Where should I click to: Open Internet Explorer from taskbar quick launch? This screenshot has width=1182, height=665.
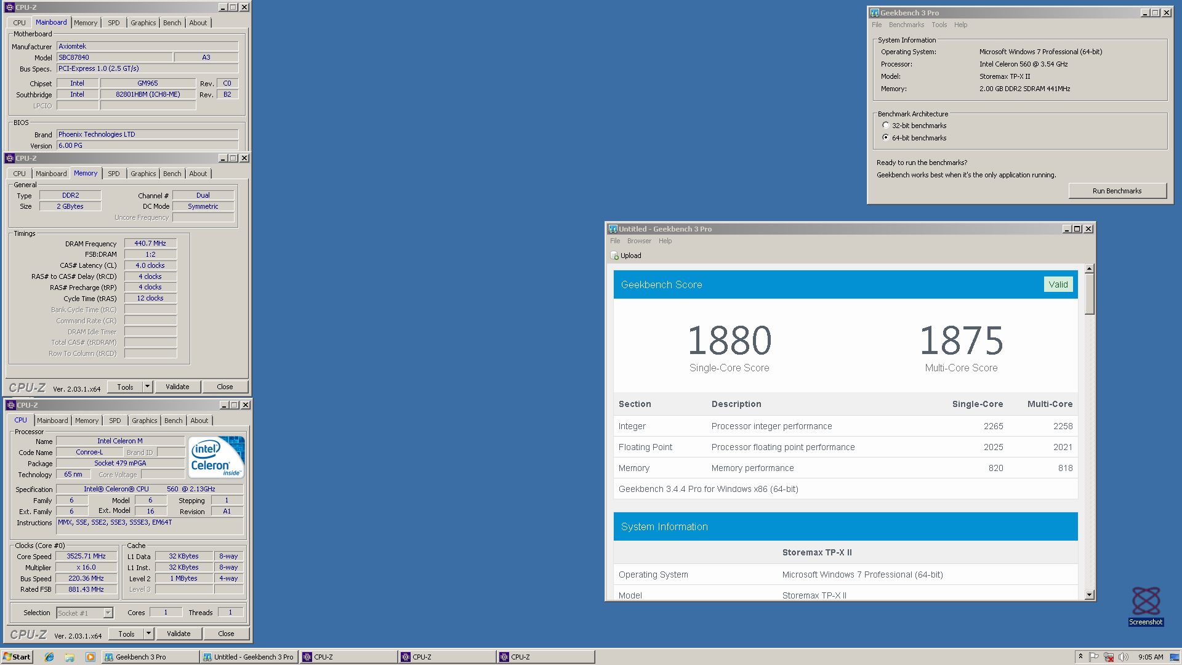point(49,657)
